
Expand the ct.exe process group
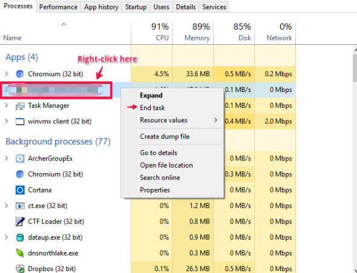7,206
